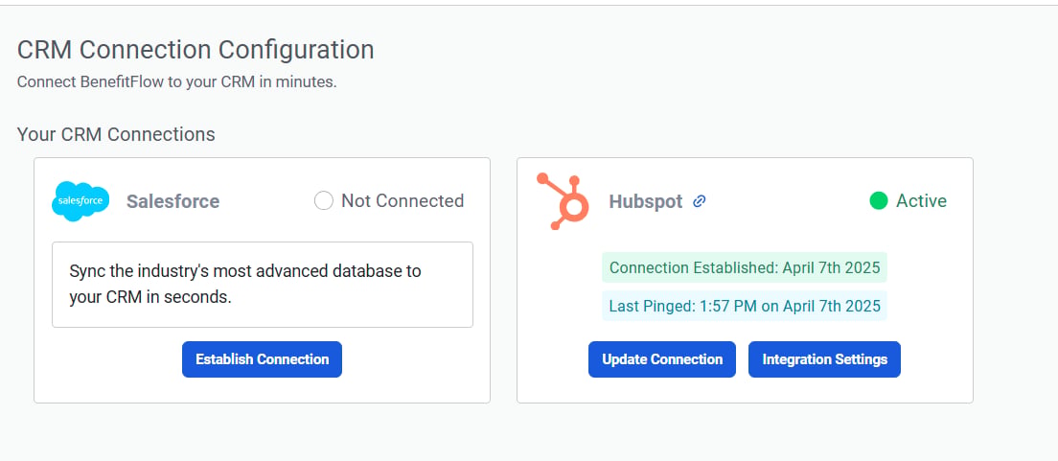
Task: Open Integration Settings for Hubspot
Action: pyautogui.click(x=824, y=359)
